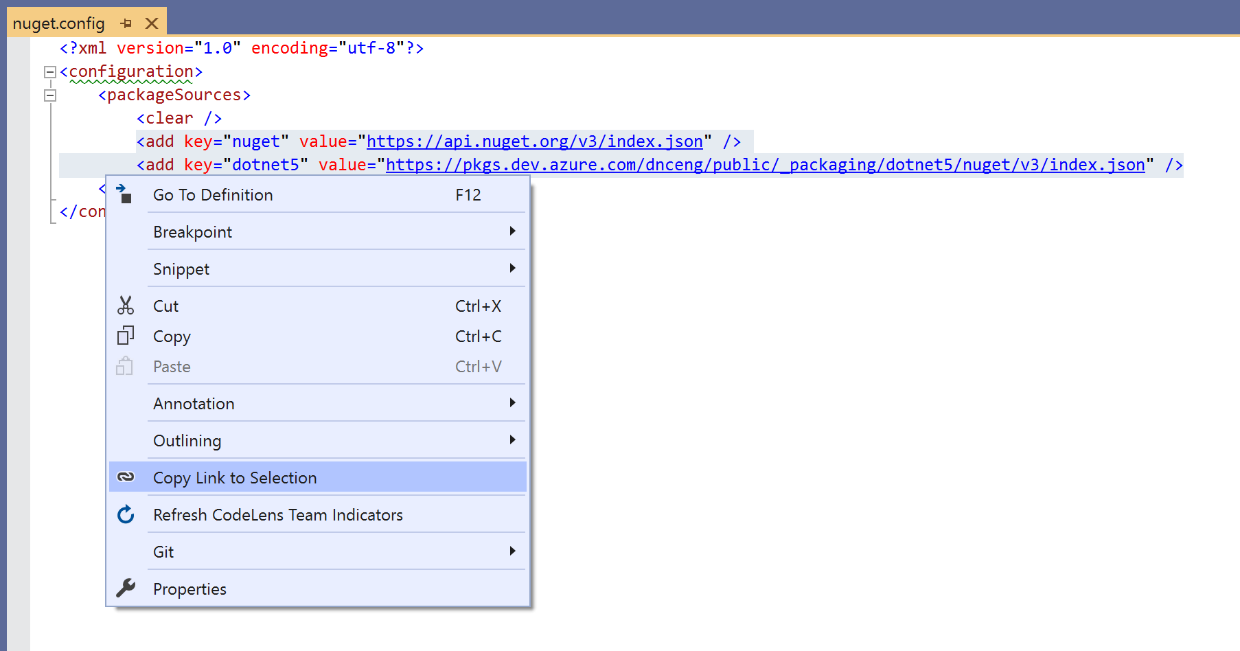Click the key="dotnet5" attribute
This screenshot has height=651, width=1240.
click(246, 165)
